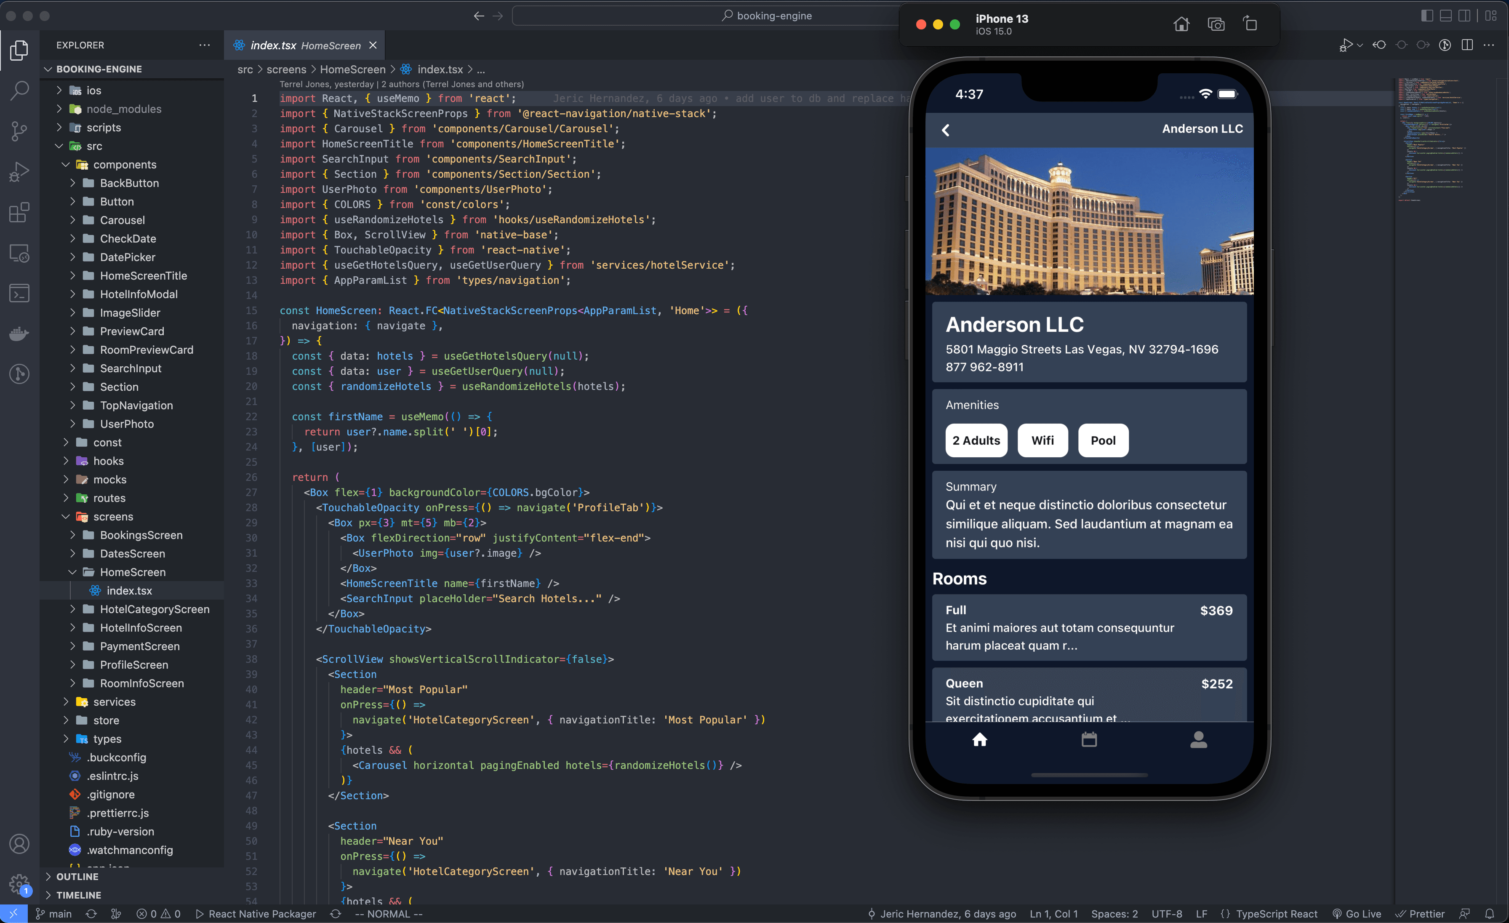Open the Manage gear icon
Image resolution: width=1509 pixels, height=923 pixels.
tap(19, 884)
